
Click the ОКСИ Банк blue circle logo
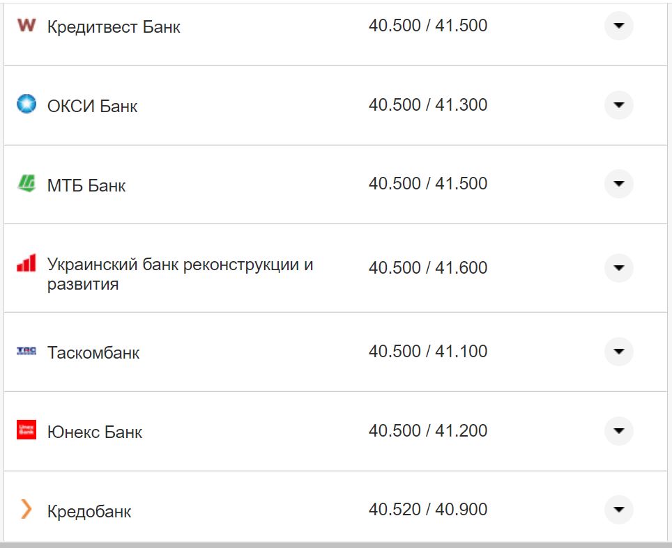[26, 104]
